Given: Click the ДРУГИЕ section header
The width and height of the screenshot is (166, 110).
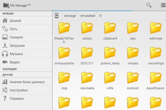Looking at the screenshot, I should pos(7,75).
